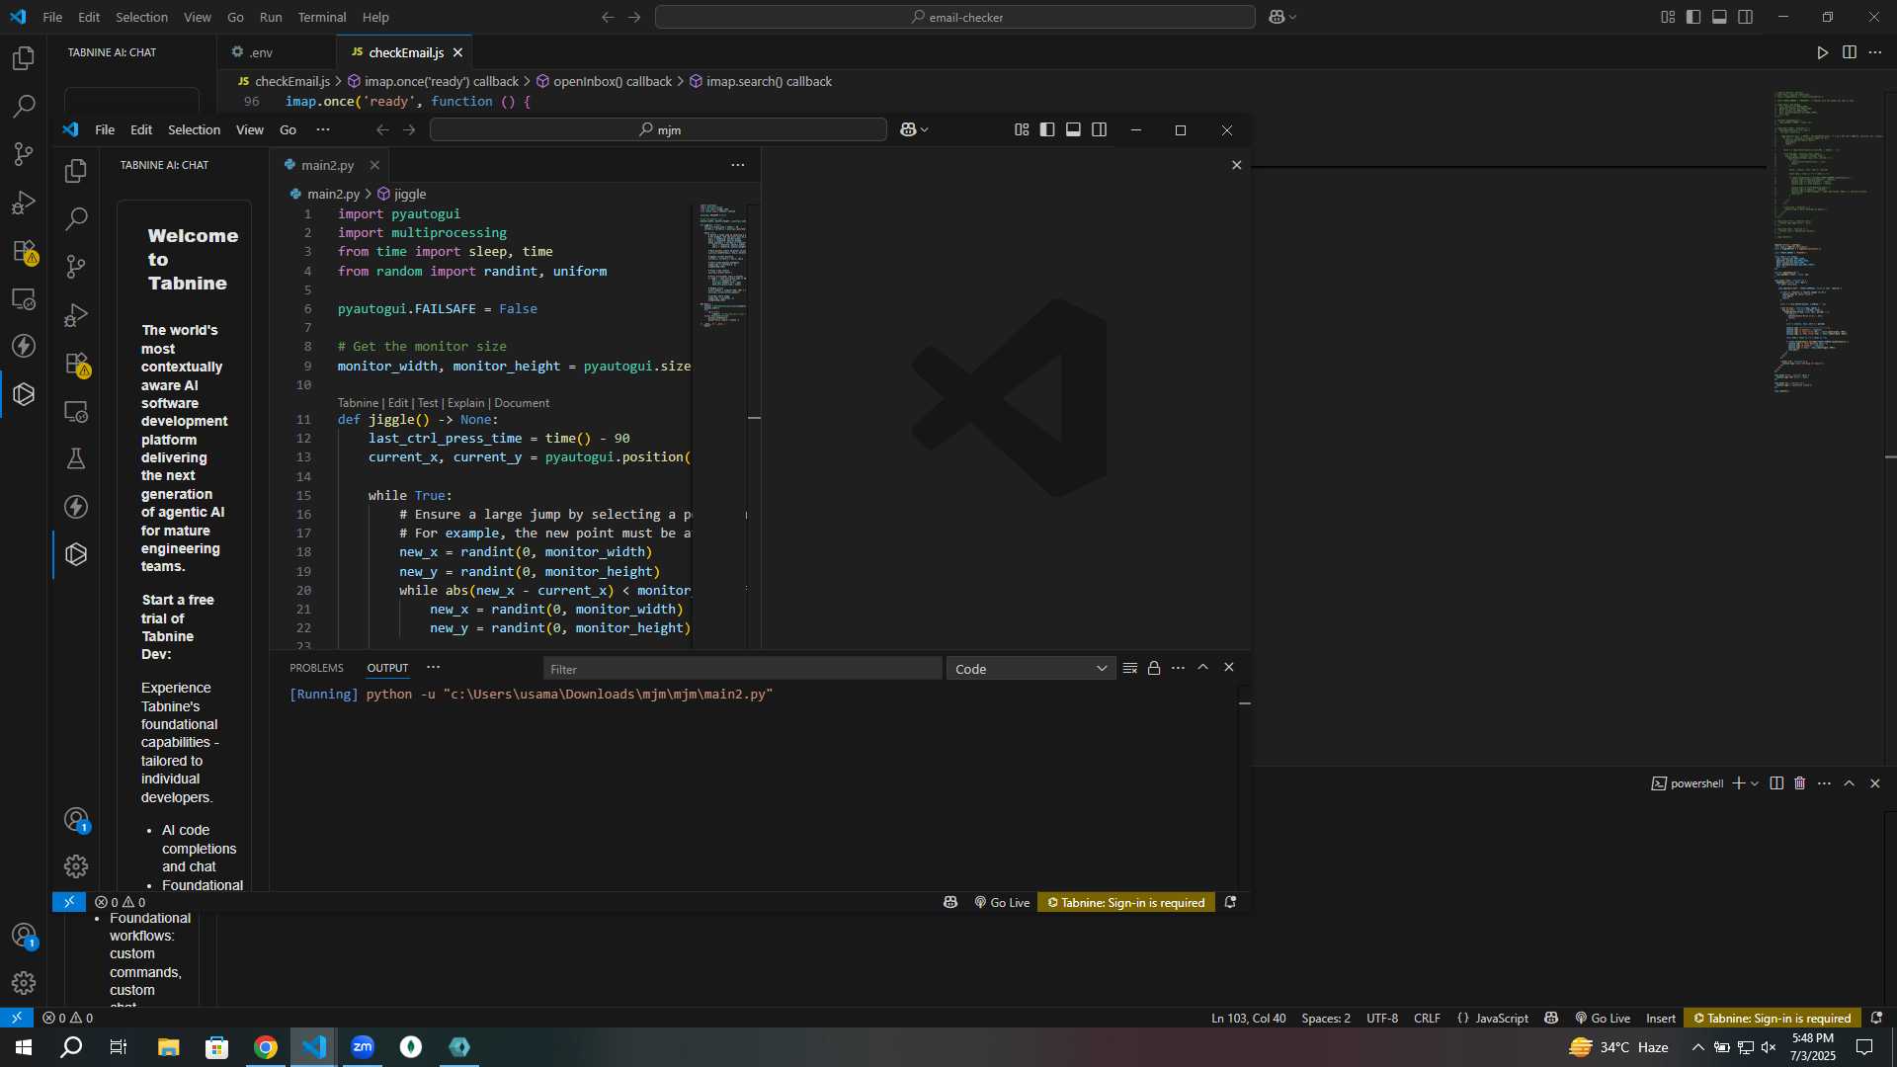Open Selection menu in mjm window
This screenshot has width=1897, height=1067.
[194, 129]
